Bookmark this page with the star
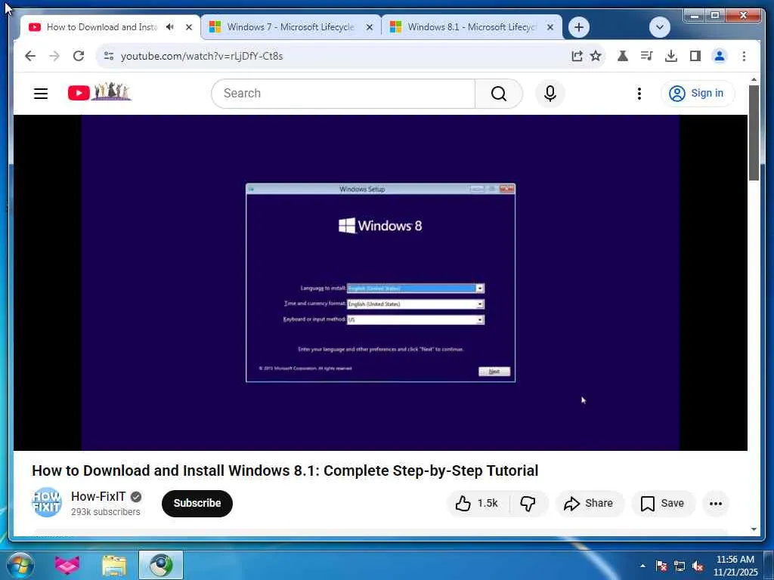This screenshot has height=580, width=774. click(596, 56)
